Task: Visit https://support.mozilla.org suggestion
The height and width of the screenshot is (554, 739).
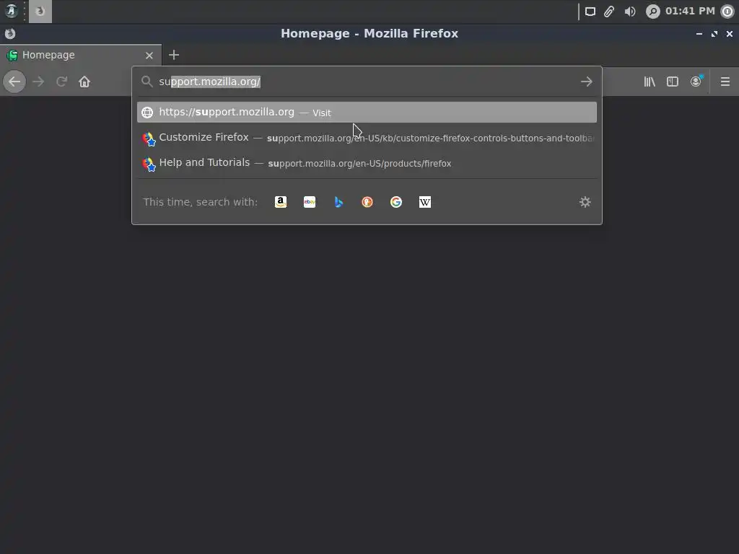Action: click(367, 112)
